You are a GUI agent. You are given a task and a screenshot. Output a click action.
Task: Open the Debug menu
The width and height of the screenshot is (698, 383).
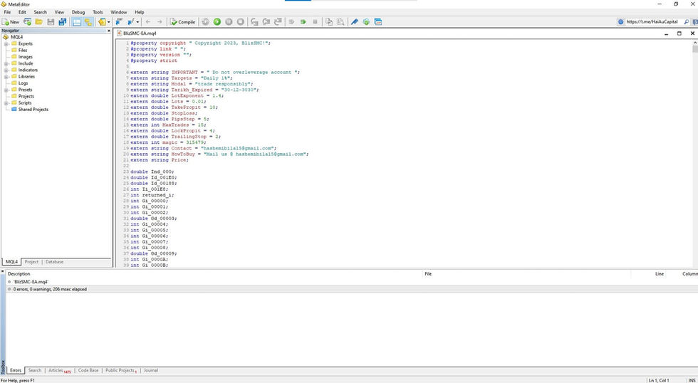(x=78, y=12)
